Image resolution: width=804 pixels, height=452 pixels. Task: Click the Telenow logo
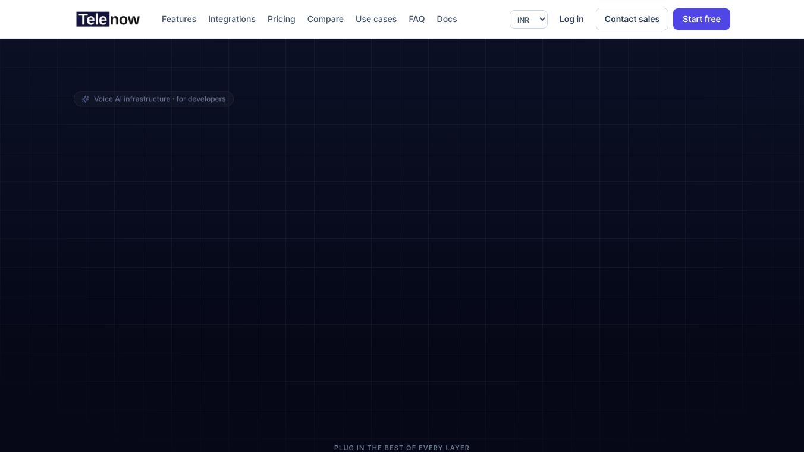click(108, 19)
